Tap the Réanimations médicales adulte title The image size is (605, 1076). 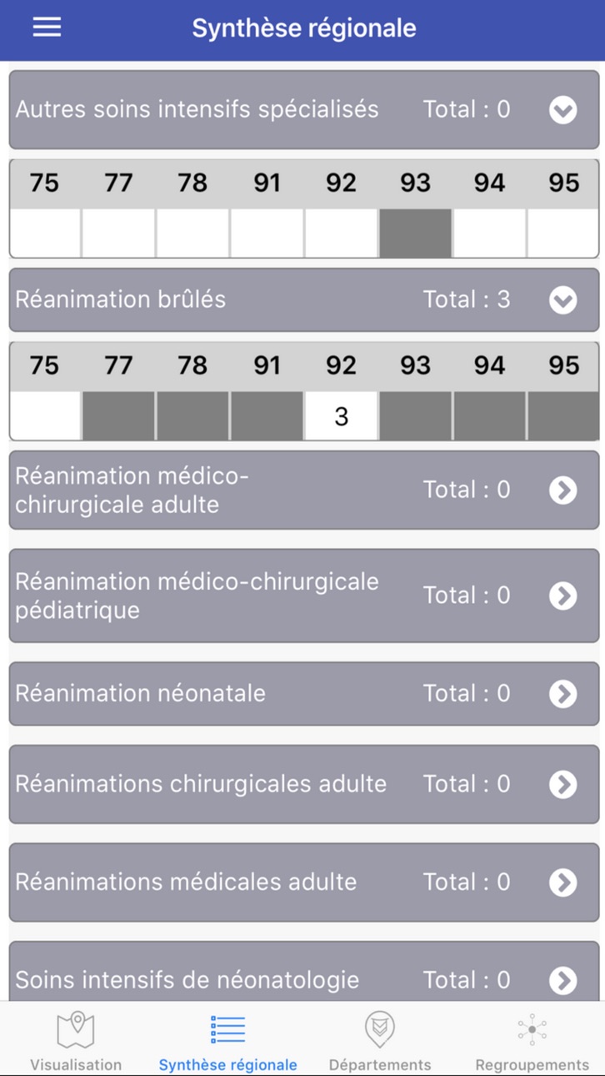(x=186, y=882)
